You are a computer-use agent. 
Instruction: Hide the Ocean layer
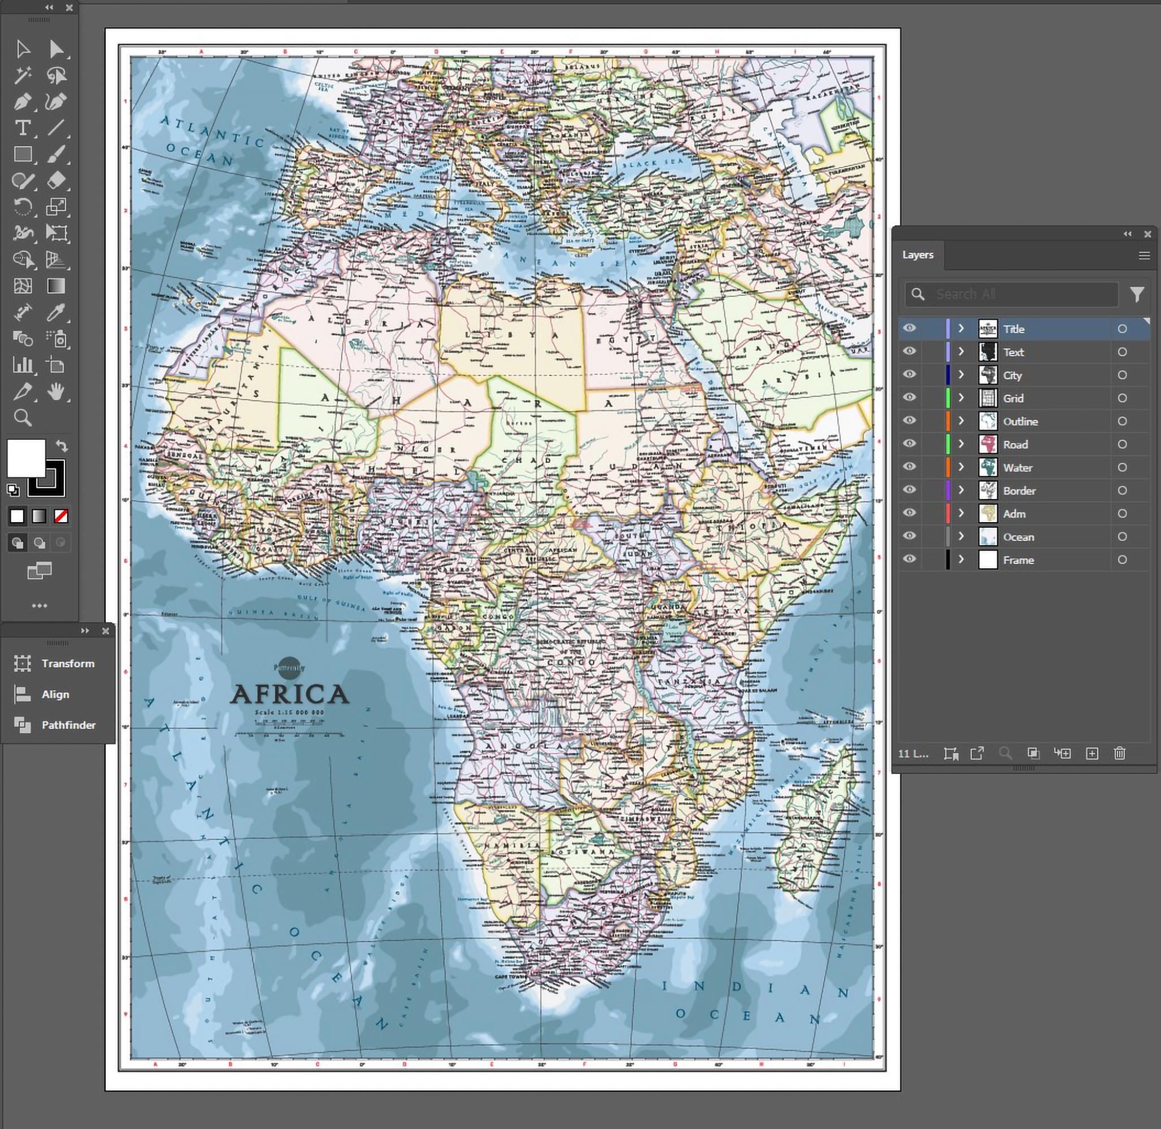(x=910, y=537)
